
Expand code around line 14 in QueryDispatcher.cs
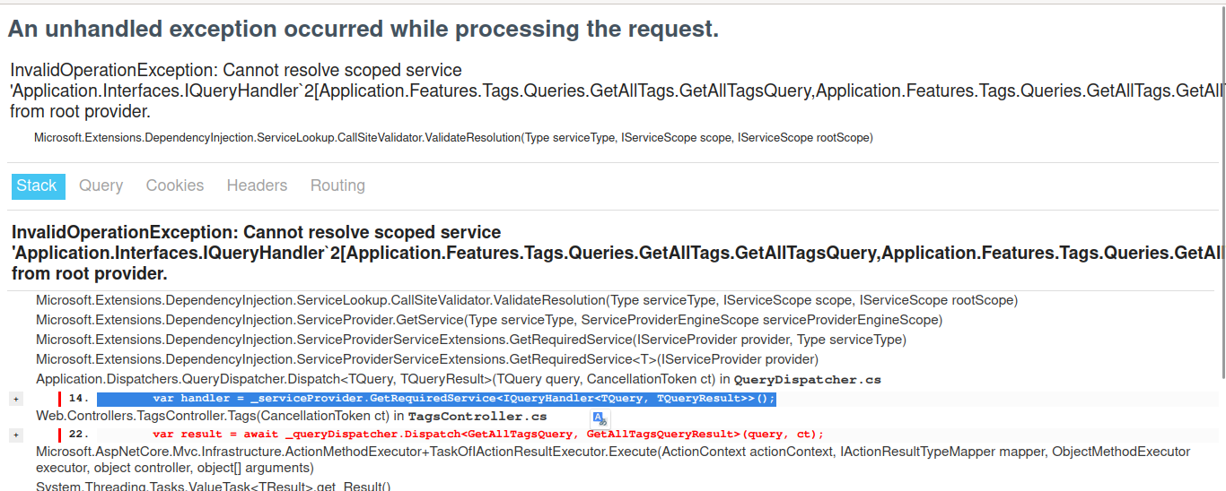click(16, 399)
